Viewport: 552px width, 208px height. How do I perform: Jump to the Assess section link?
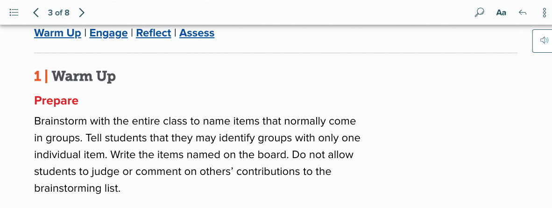(x=197, y=33)
